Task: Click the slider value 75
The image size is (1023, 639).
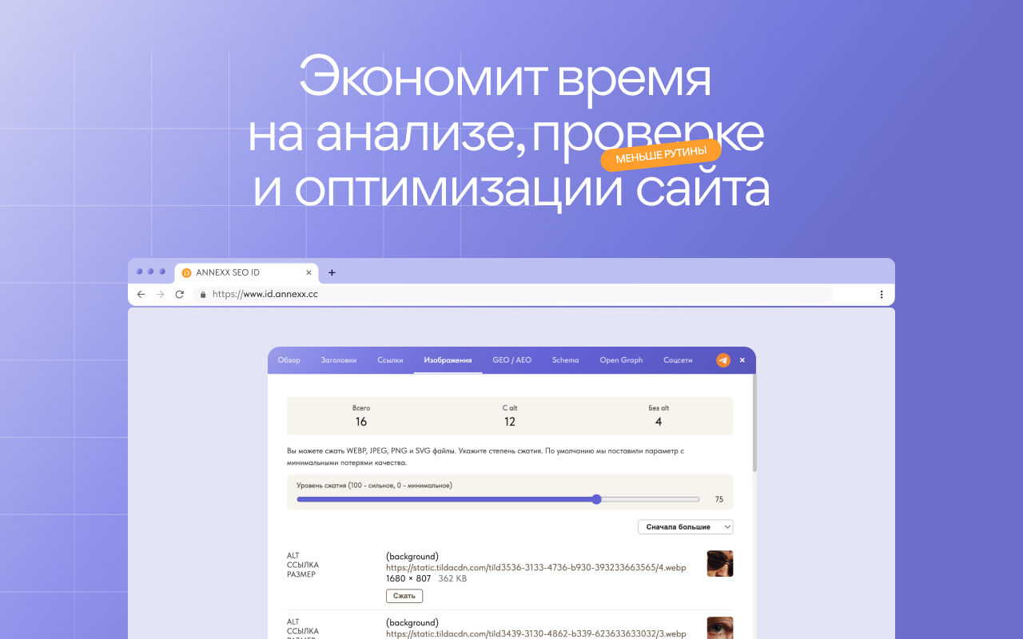Action: pos(718,499)
